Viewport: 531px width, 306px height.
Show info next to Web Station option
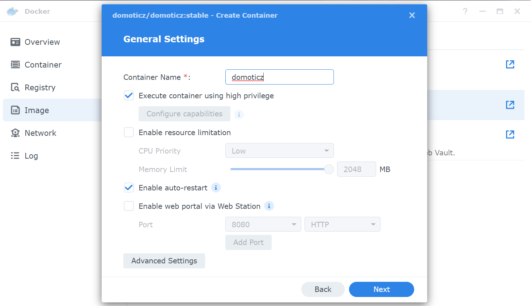click(269, 206)
